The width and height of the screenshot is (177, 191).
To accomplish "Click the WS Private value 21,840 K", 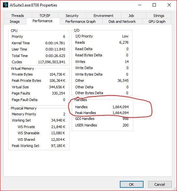I will pos(58,127).
